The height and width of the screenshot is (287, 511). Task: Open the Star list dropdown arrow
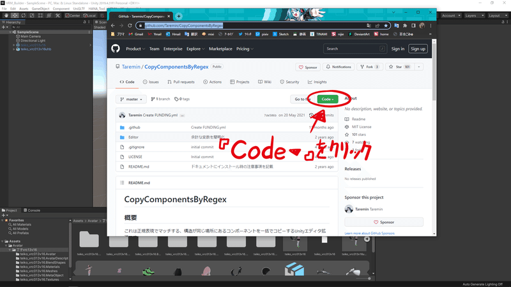point(419,67)
